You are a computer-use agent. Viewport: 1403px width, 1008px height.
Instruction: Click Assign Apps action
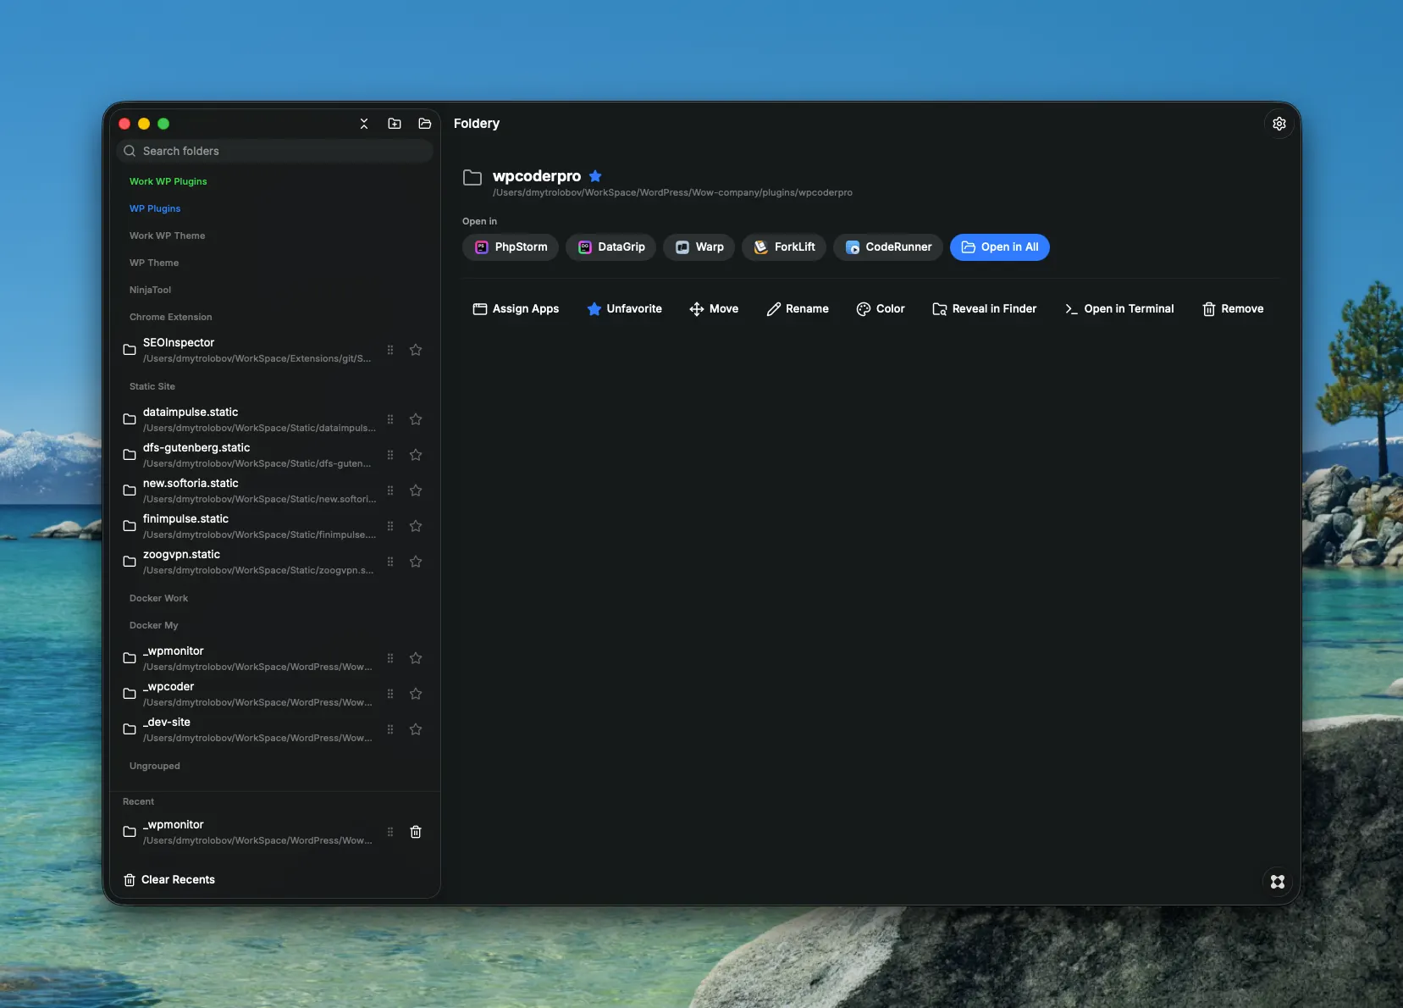[516, 309]
